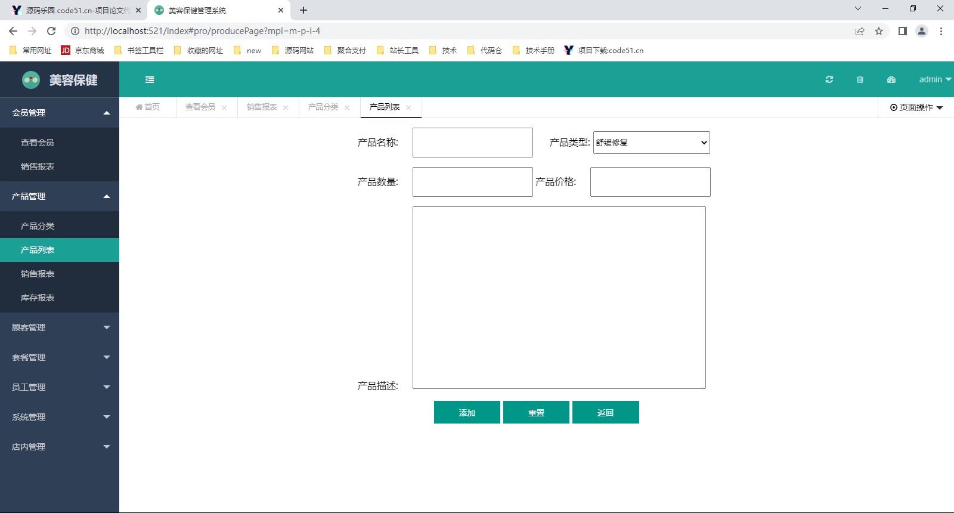This screenshot has width=954, height=513.
Task: Click into the 产品描述 text area
Action: (559, 298)
